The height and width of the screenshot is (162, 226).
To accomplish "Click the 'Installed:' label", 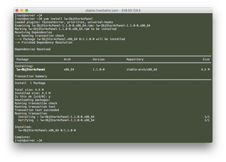I will [x=23, y=127].
